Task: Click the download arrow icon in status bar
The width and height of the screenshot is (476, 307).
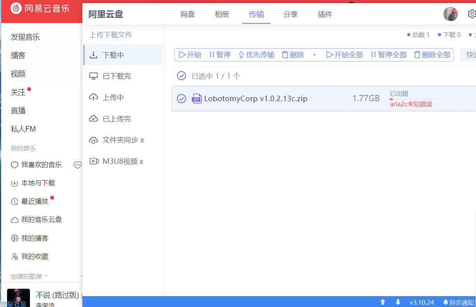Action: pos(398,302)
